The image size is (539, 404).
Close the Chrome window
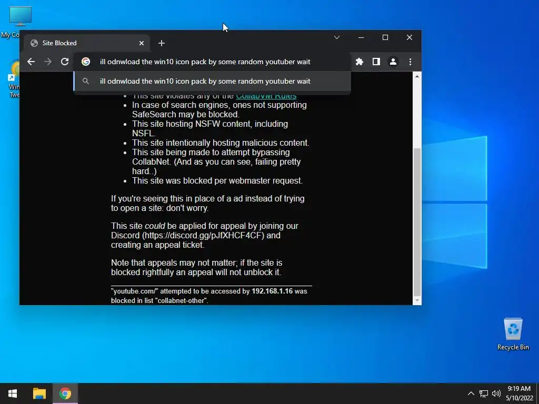[410, 37]
